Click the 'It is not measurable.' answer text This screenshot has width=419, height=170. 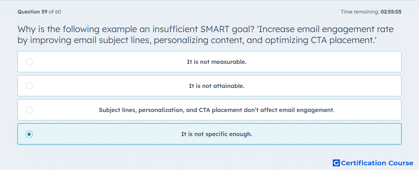tap(216, 62)
